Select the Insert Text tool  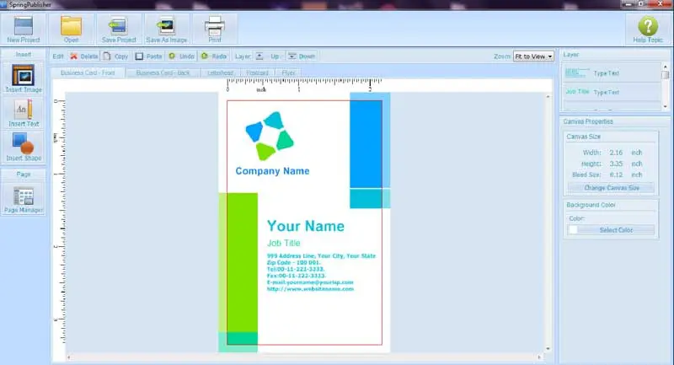tap(24, 111)
